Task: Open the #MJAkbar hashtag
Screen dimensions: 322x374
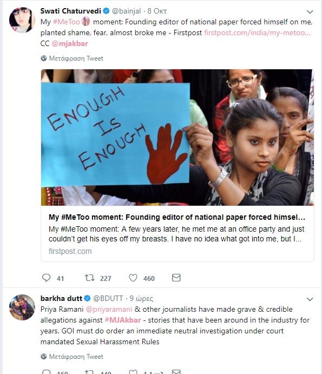Action: click(123, 320)
